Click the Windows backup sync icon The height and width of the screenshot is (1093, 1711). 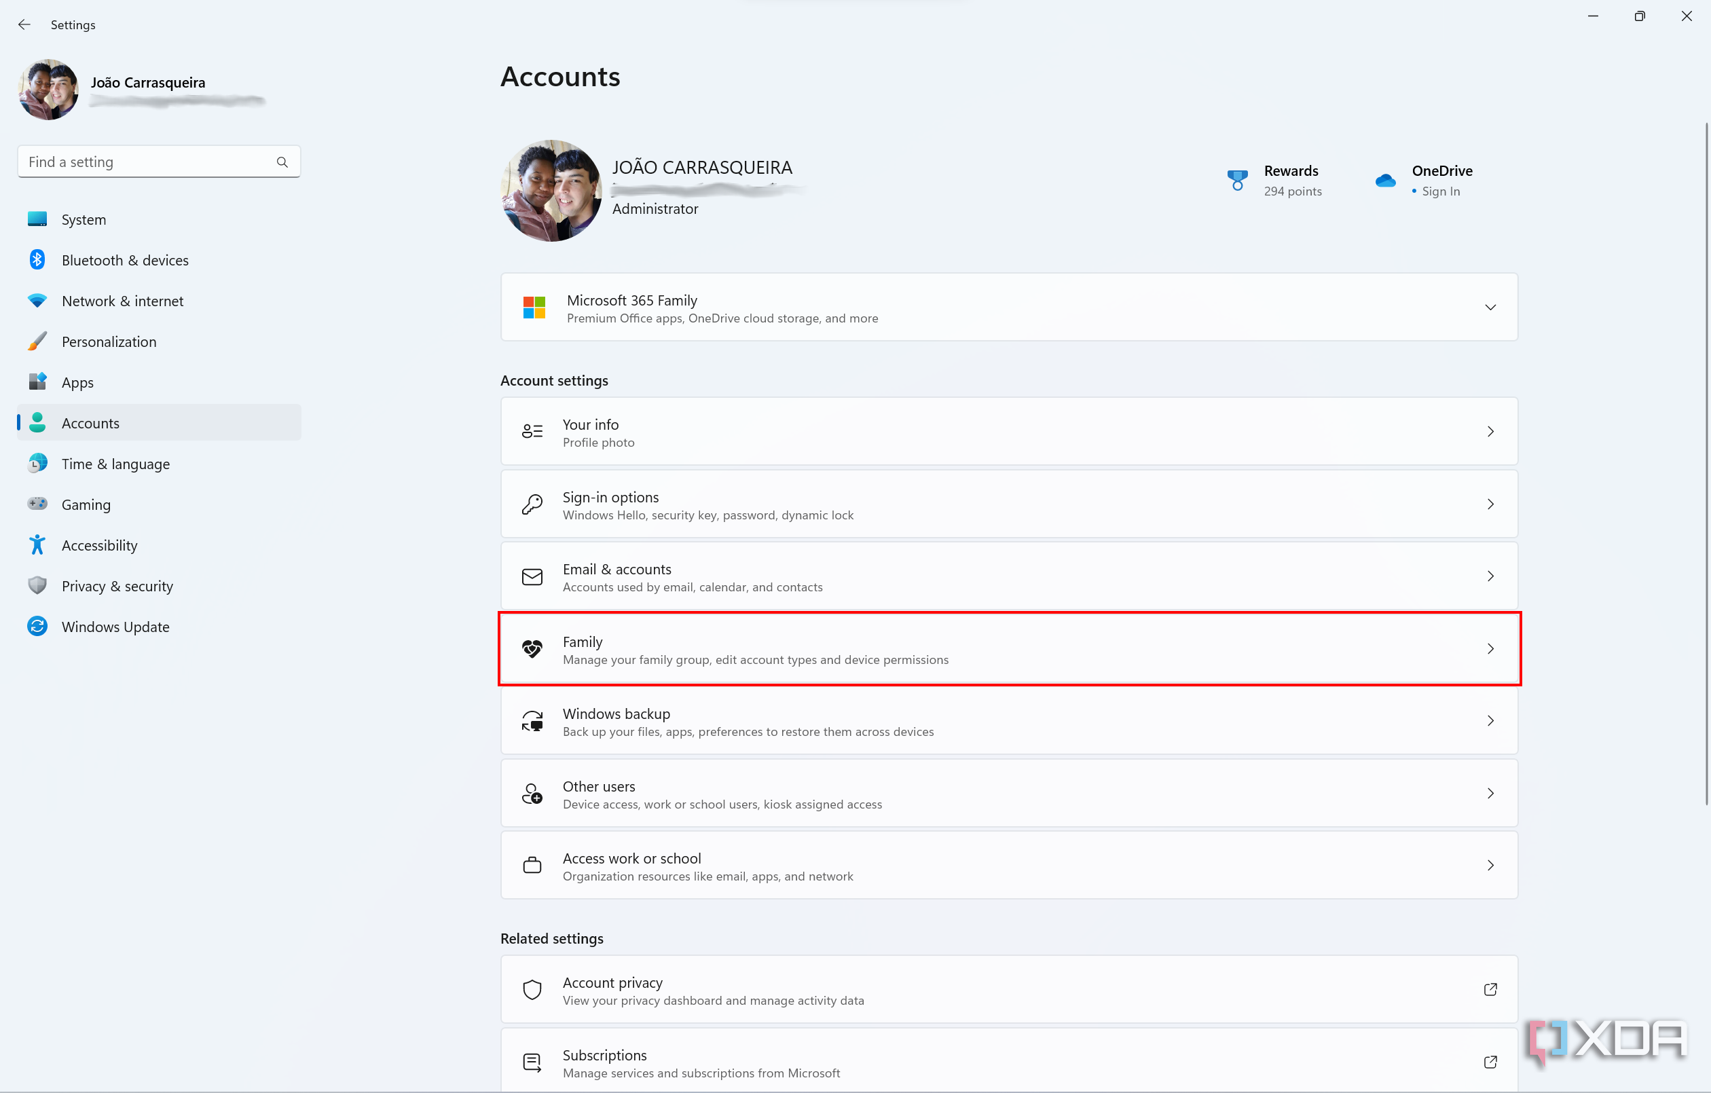click(532, 720)
